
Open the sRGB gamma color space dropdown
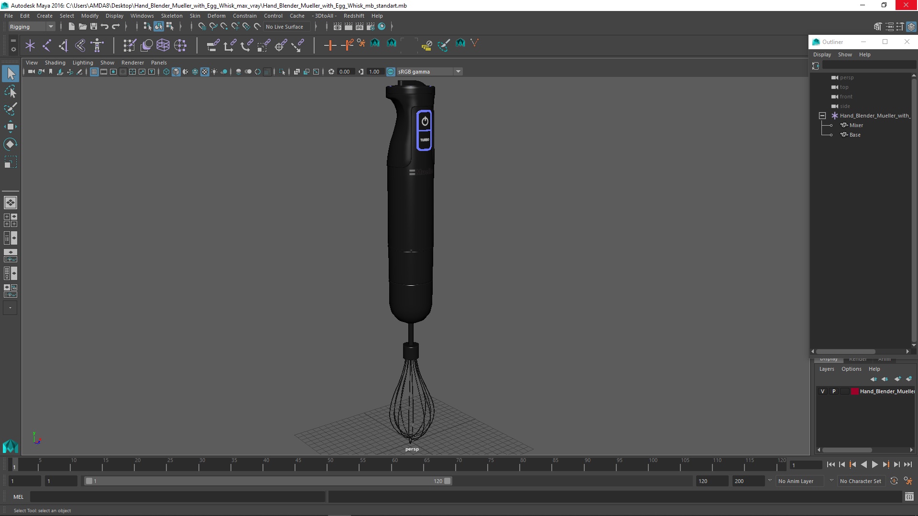[458, 72]
